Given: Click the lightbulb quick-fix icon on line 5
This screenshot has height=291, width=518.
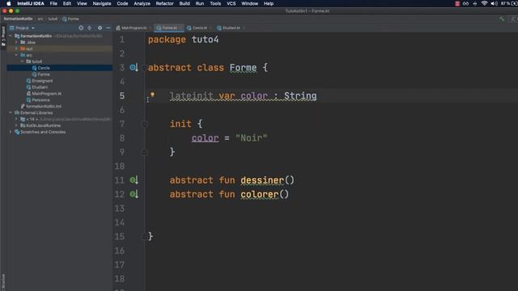Looking at the screenshot, I should (x=152, y=95).
